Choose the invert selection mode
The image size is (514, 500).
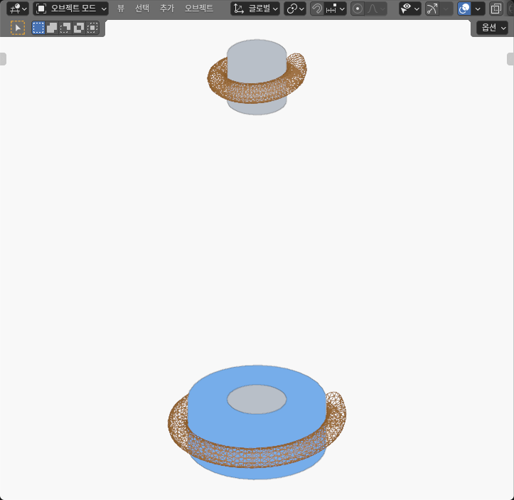(x=79, y=28)
